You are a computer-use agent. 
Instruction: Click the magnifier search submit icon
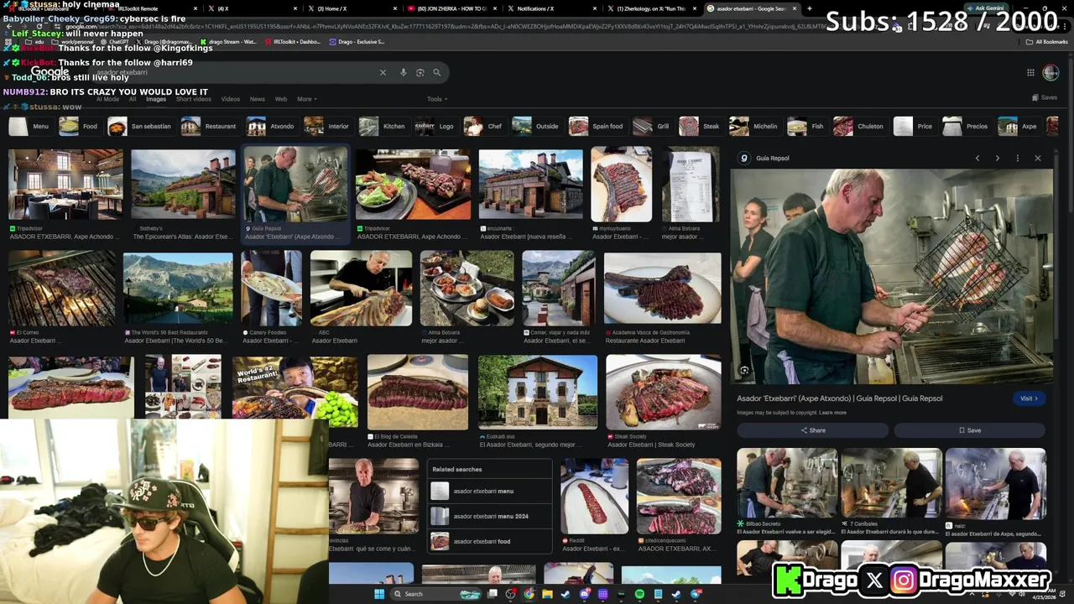point(437,73)
